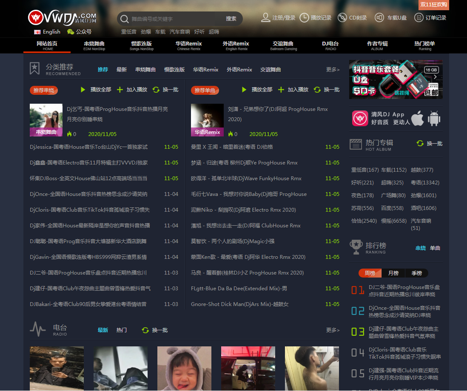467x391 pixels.
Task: Open 播放记录 clock icon
Action: 304,18
